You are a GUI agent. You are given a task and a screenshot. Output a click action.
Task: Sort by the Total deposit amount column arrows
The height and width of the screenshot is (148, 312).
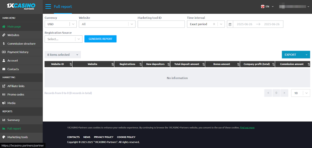(203, 64)
